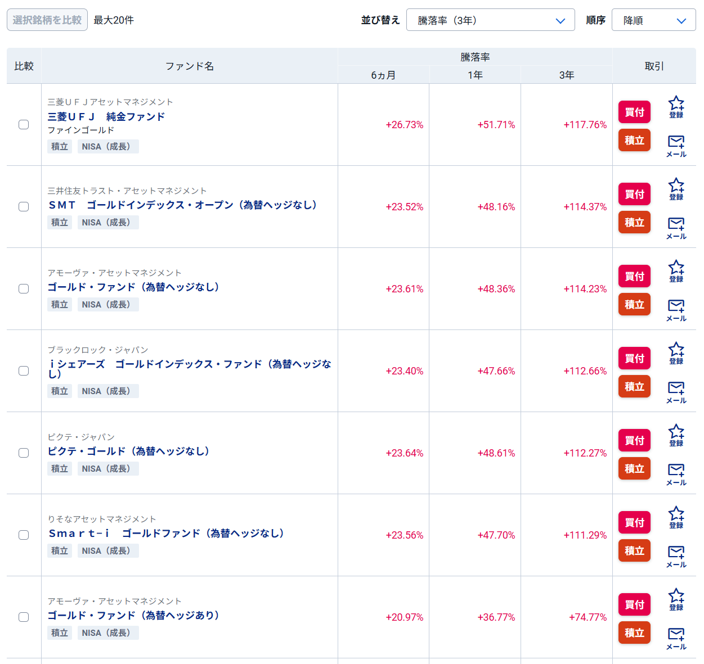Image resolution: width=704 pixels, height=664 pixels.
Task: Click 買付 for iシェアーズ ゴールドインデックス・ファンド
Action: tap(634, 358)
